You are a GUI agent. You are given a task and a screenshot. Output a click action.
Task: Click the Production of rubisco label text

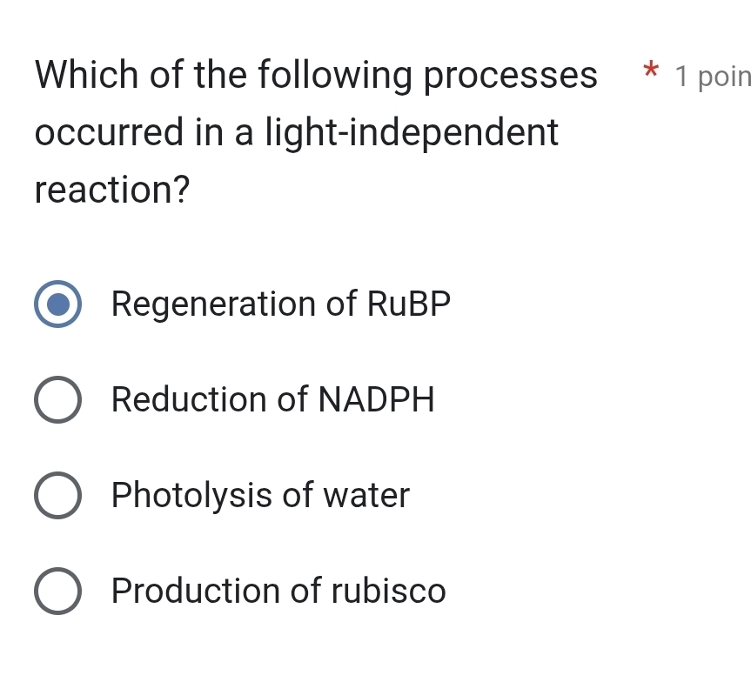pos(278,591)
